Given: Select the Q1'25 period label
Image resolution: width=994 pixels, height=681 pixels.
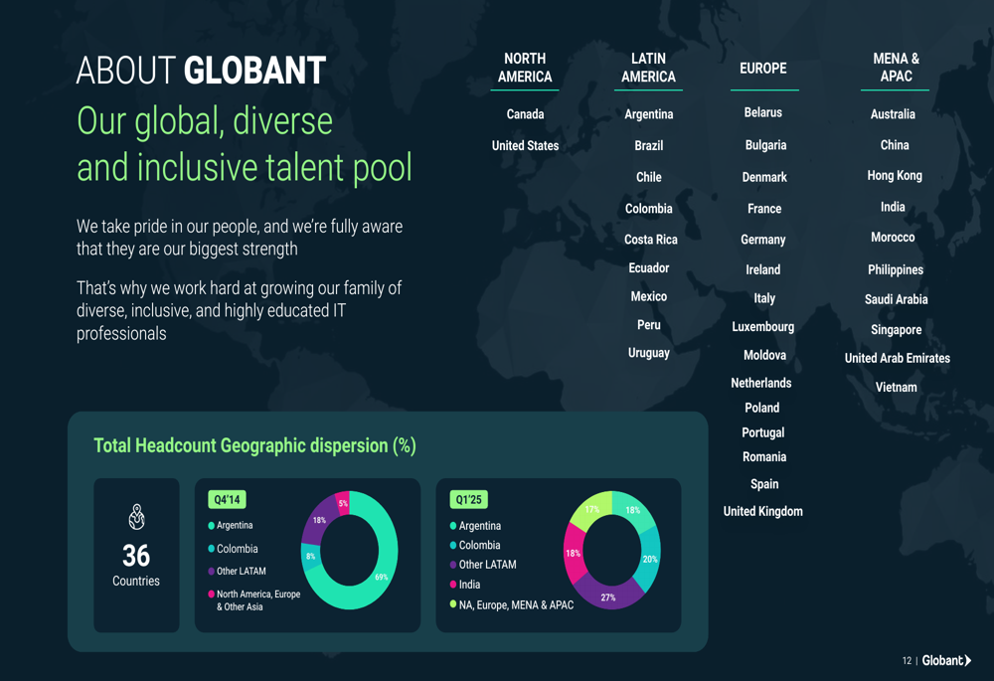Looking at the screenshot, I should pos(468,500).
